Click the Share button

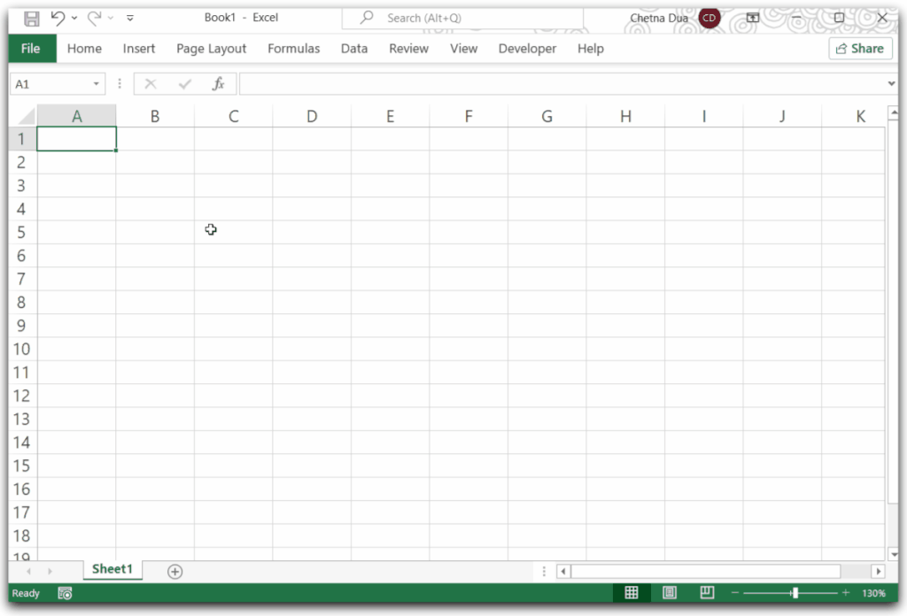tap(858, 49)
